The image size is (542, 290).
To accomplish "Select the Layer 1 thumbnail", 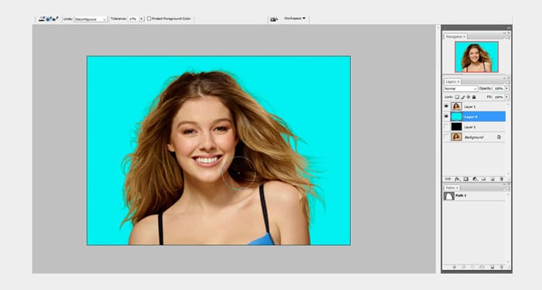I will [457, 107].
